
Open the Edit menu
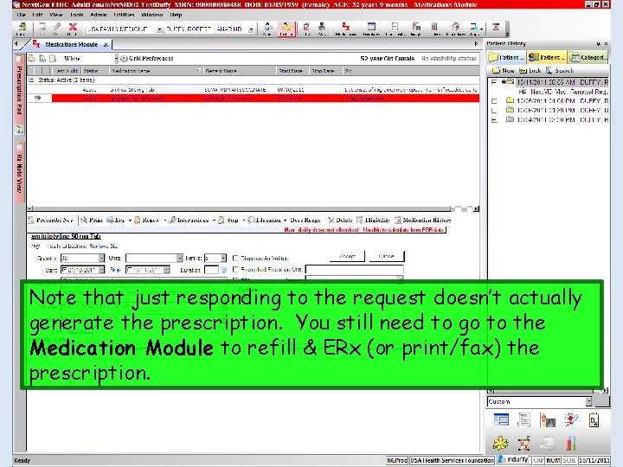click(x=37, y=15)
